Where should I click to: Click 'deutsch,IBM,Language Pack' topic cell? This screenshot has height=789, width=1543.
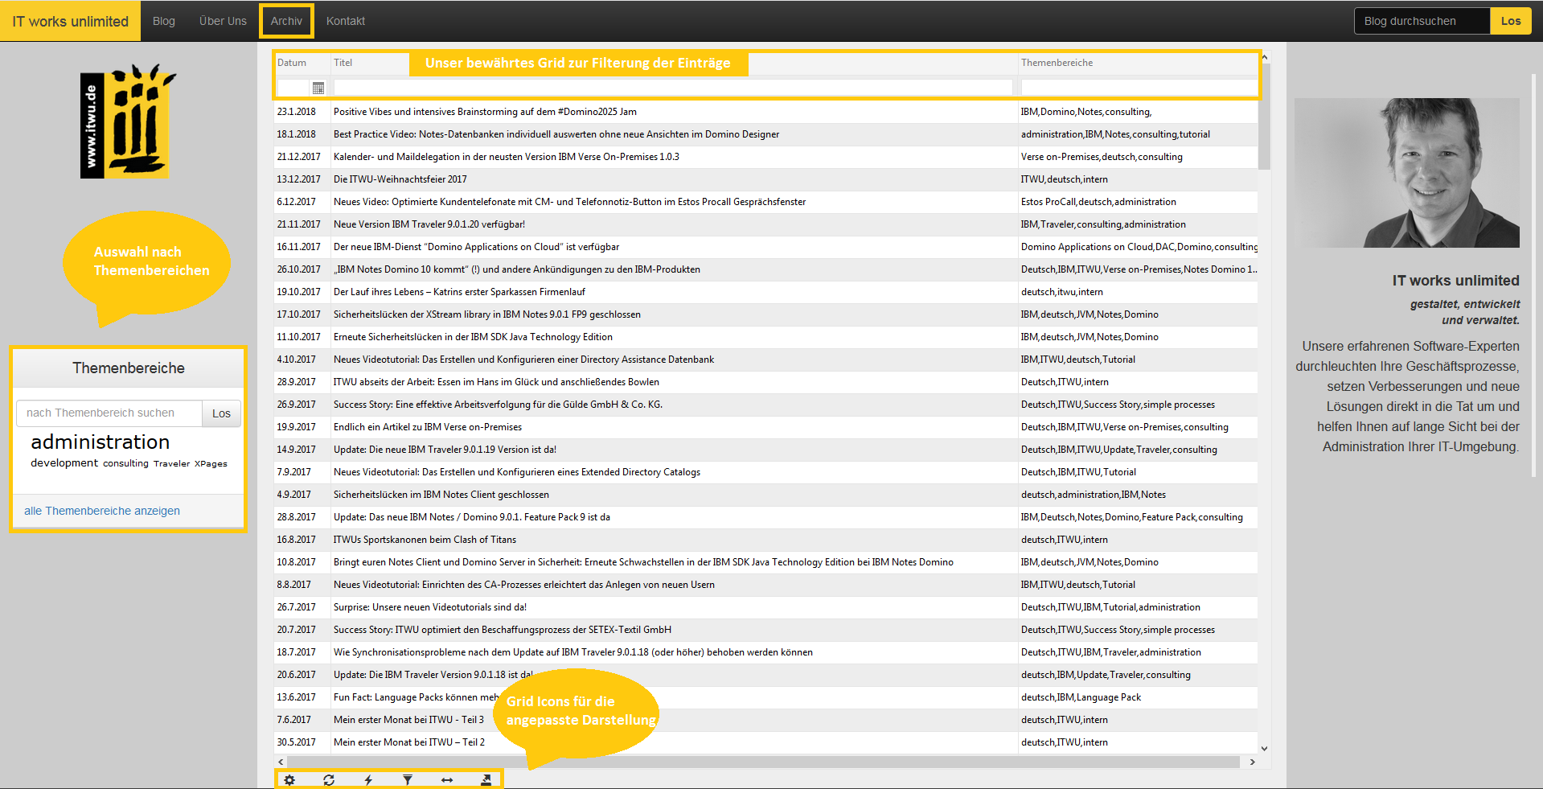point(1081,697)
